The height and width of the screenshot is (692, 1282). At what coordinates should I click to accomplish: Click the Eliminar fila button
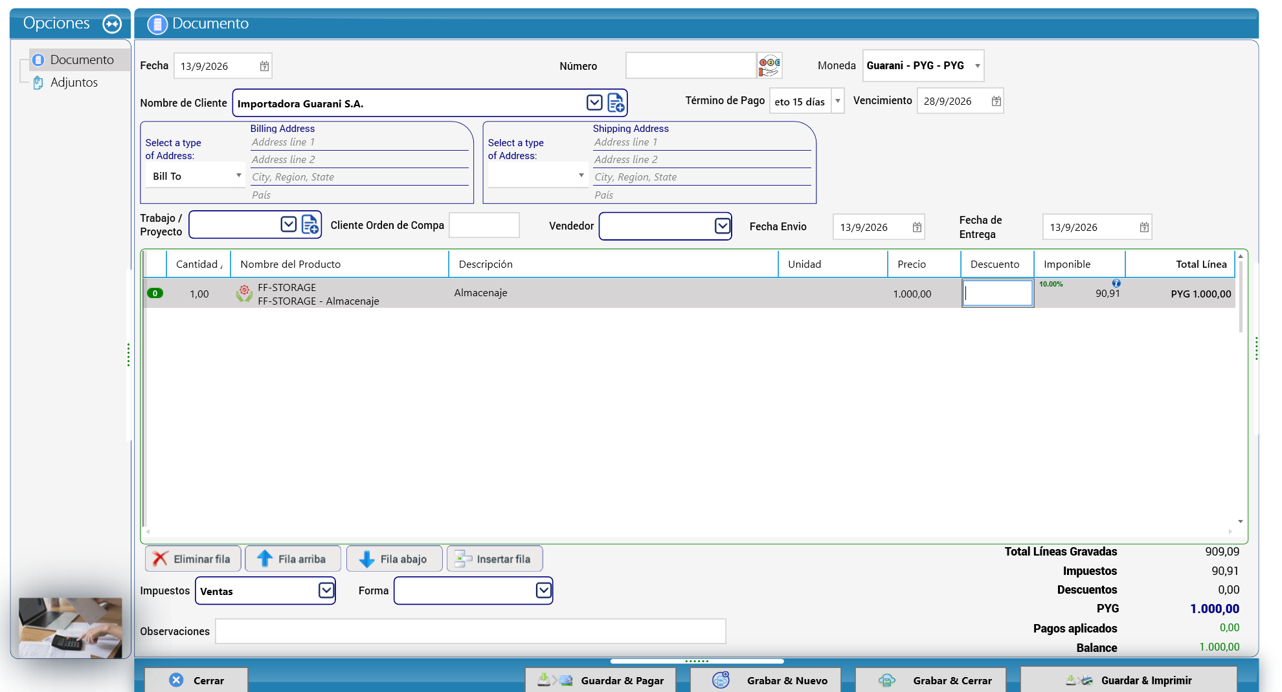pos(193,559)
